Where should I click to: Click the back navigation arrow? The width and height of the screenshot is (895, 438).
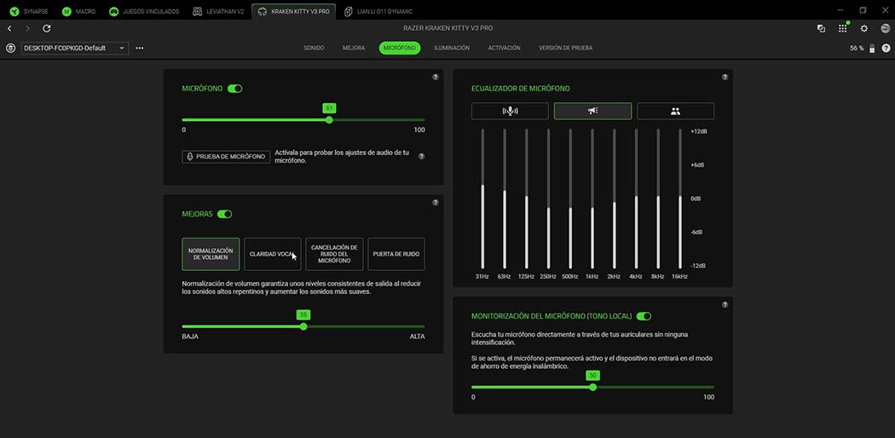pos(9,28)
